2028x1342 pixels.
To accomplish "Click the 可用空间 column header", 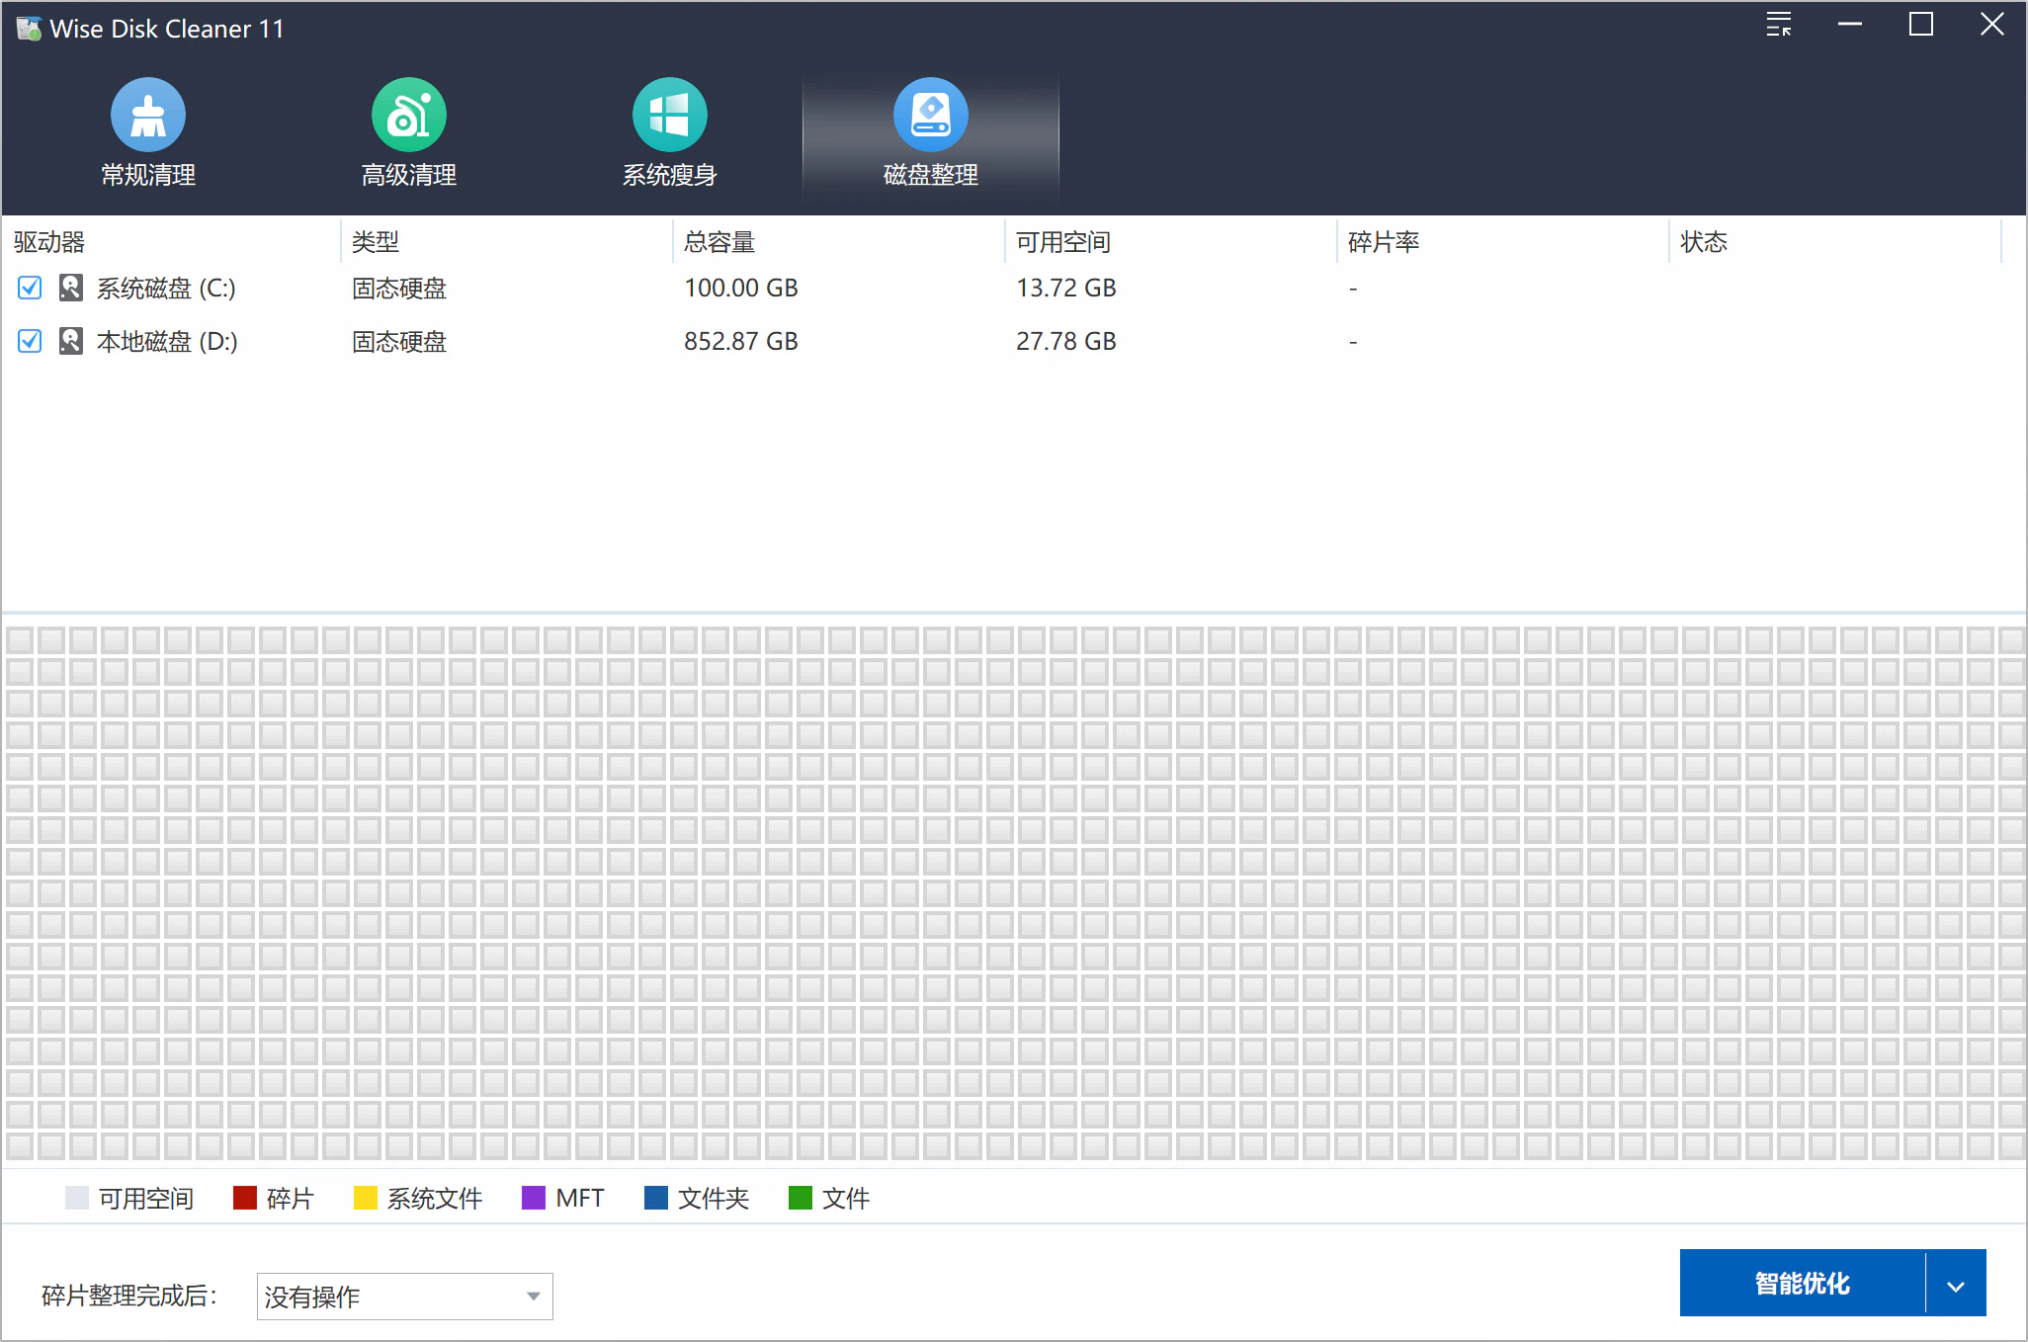I will click(x=1063, y=242).
